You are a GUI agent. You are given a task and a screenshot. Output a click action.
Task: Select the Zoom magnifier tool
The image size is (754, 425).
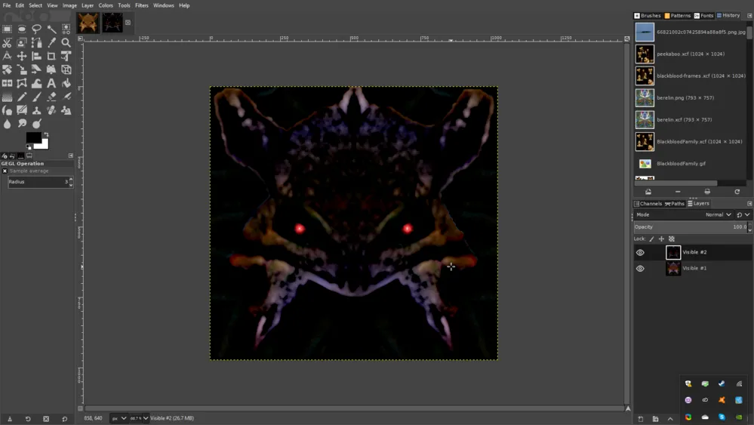pyautogui.click(x=66, y=42)
